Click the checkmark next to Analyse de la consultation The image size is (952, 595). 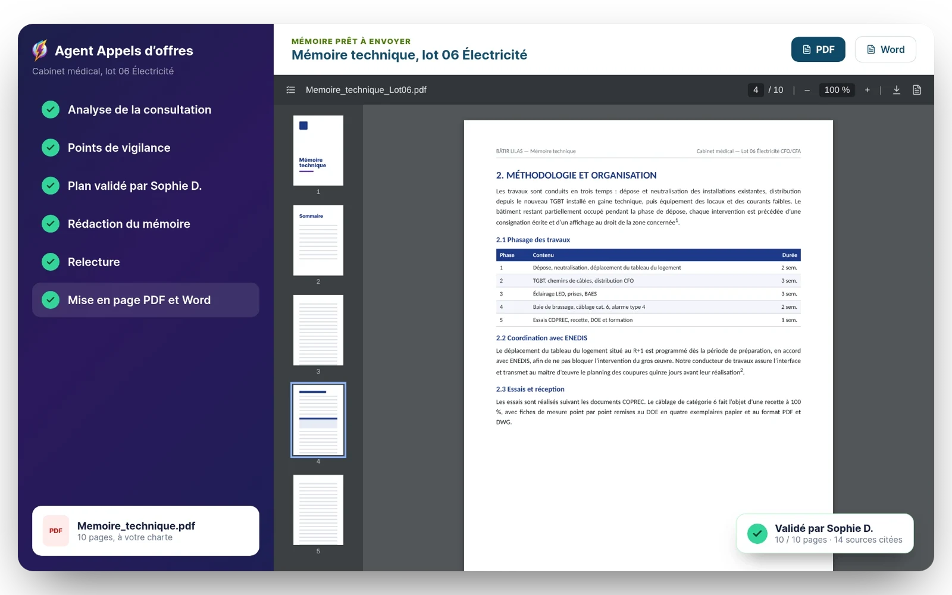pos(51,109)
